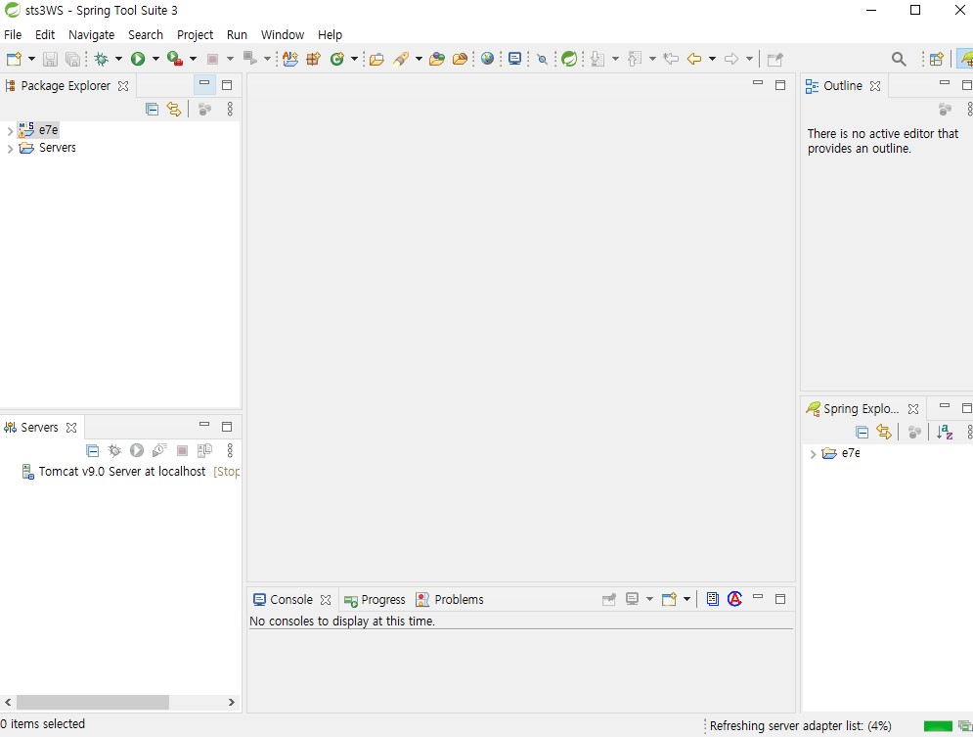Open the Window menu
This screenshot has width=973, height=737.
click(283, 35)
